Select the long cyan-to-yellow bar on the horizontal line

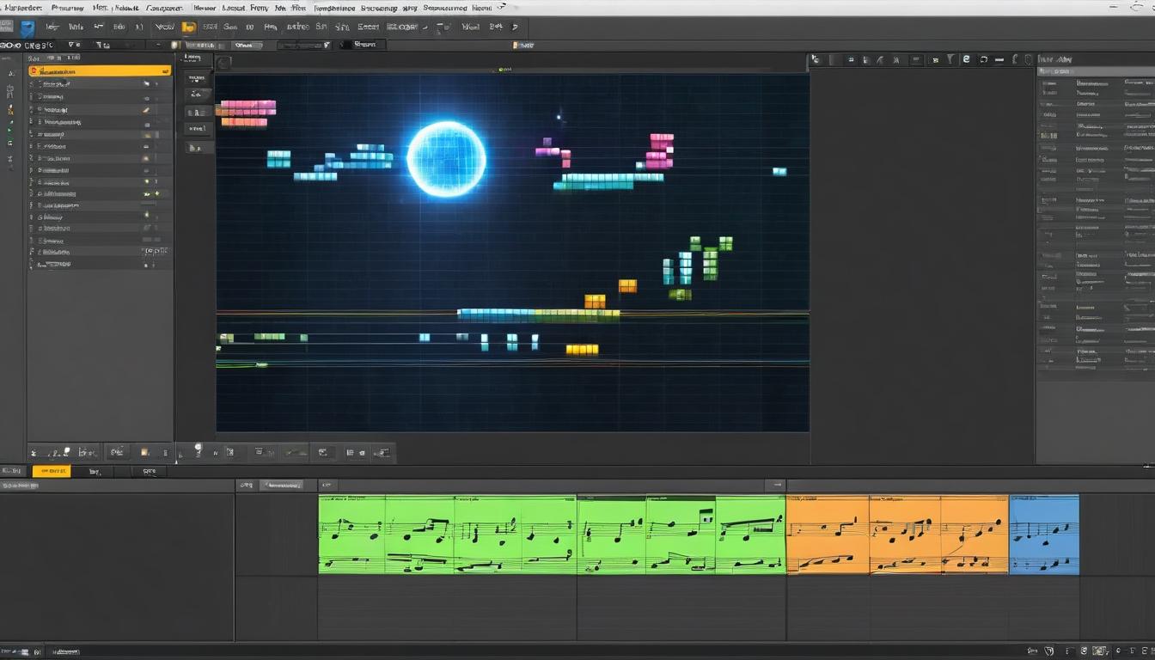(x=538, y=315)
